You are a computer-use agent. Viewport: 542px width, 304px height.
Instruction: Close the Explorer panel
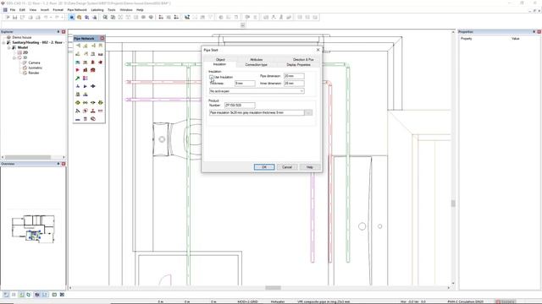tap(64, 32)
